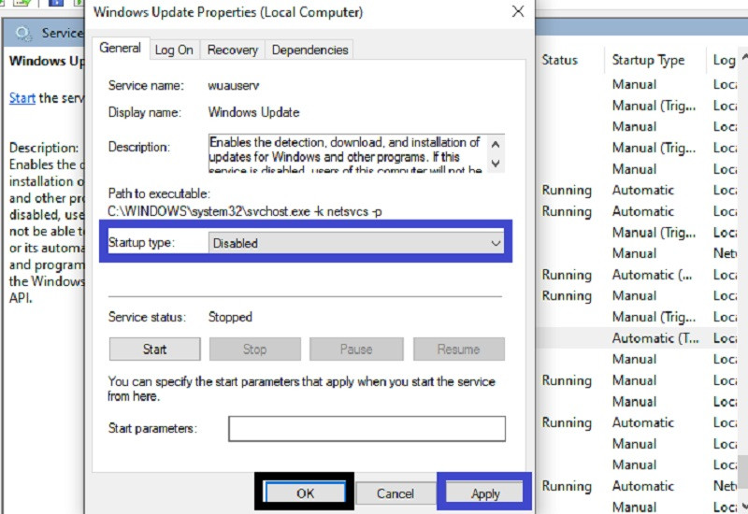Click the Stop service button
Image resolution: width=748 pixels, height=514 pixels.
pos(254,349)
